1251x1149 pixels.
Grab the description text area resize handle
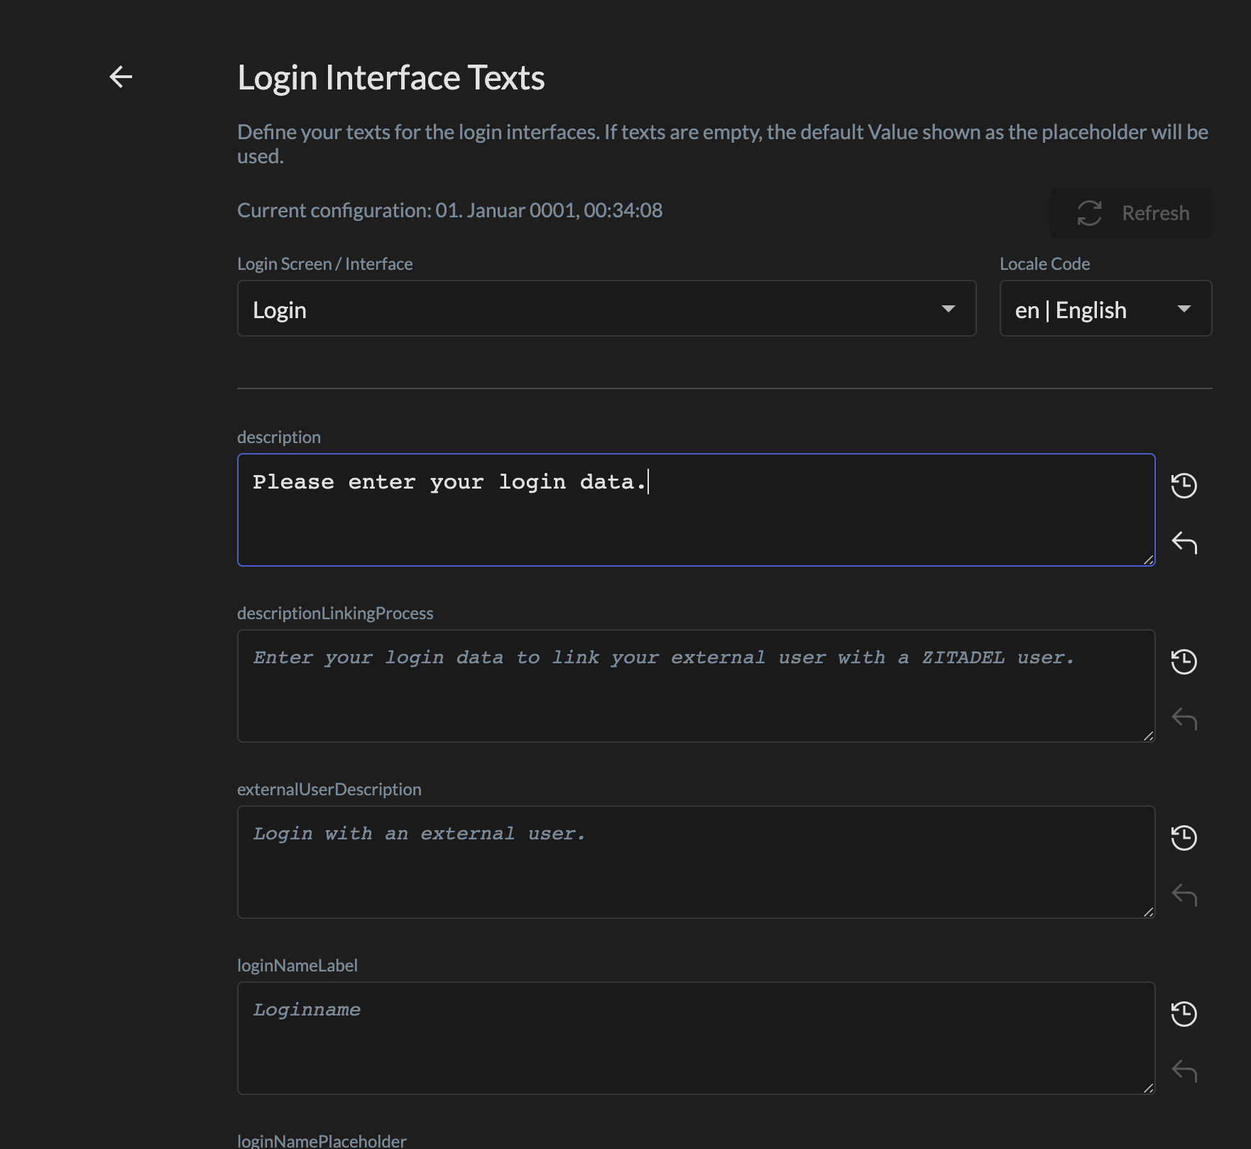[1148, 560]
